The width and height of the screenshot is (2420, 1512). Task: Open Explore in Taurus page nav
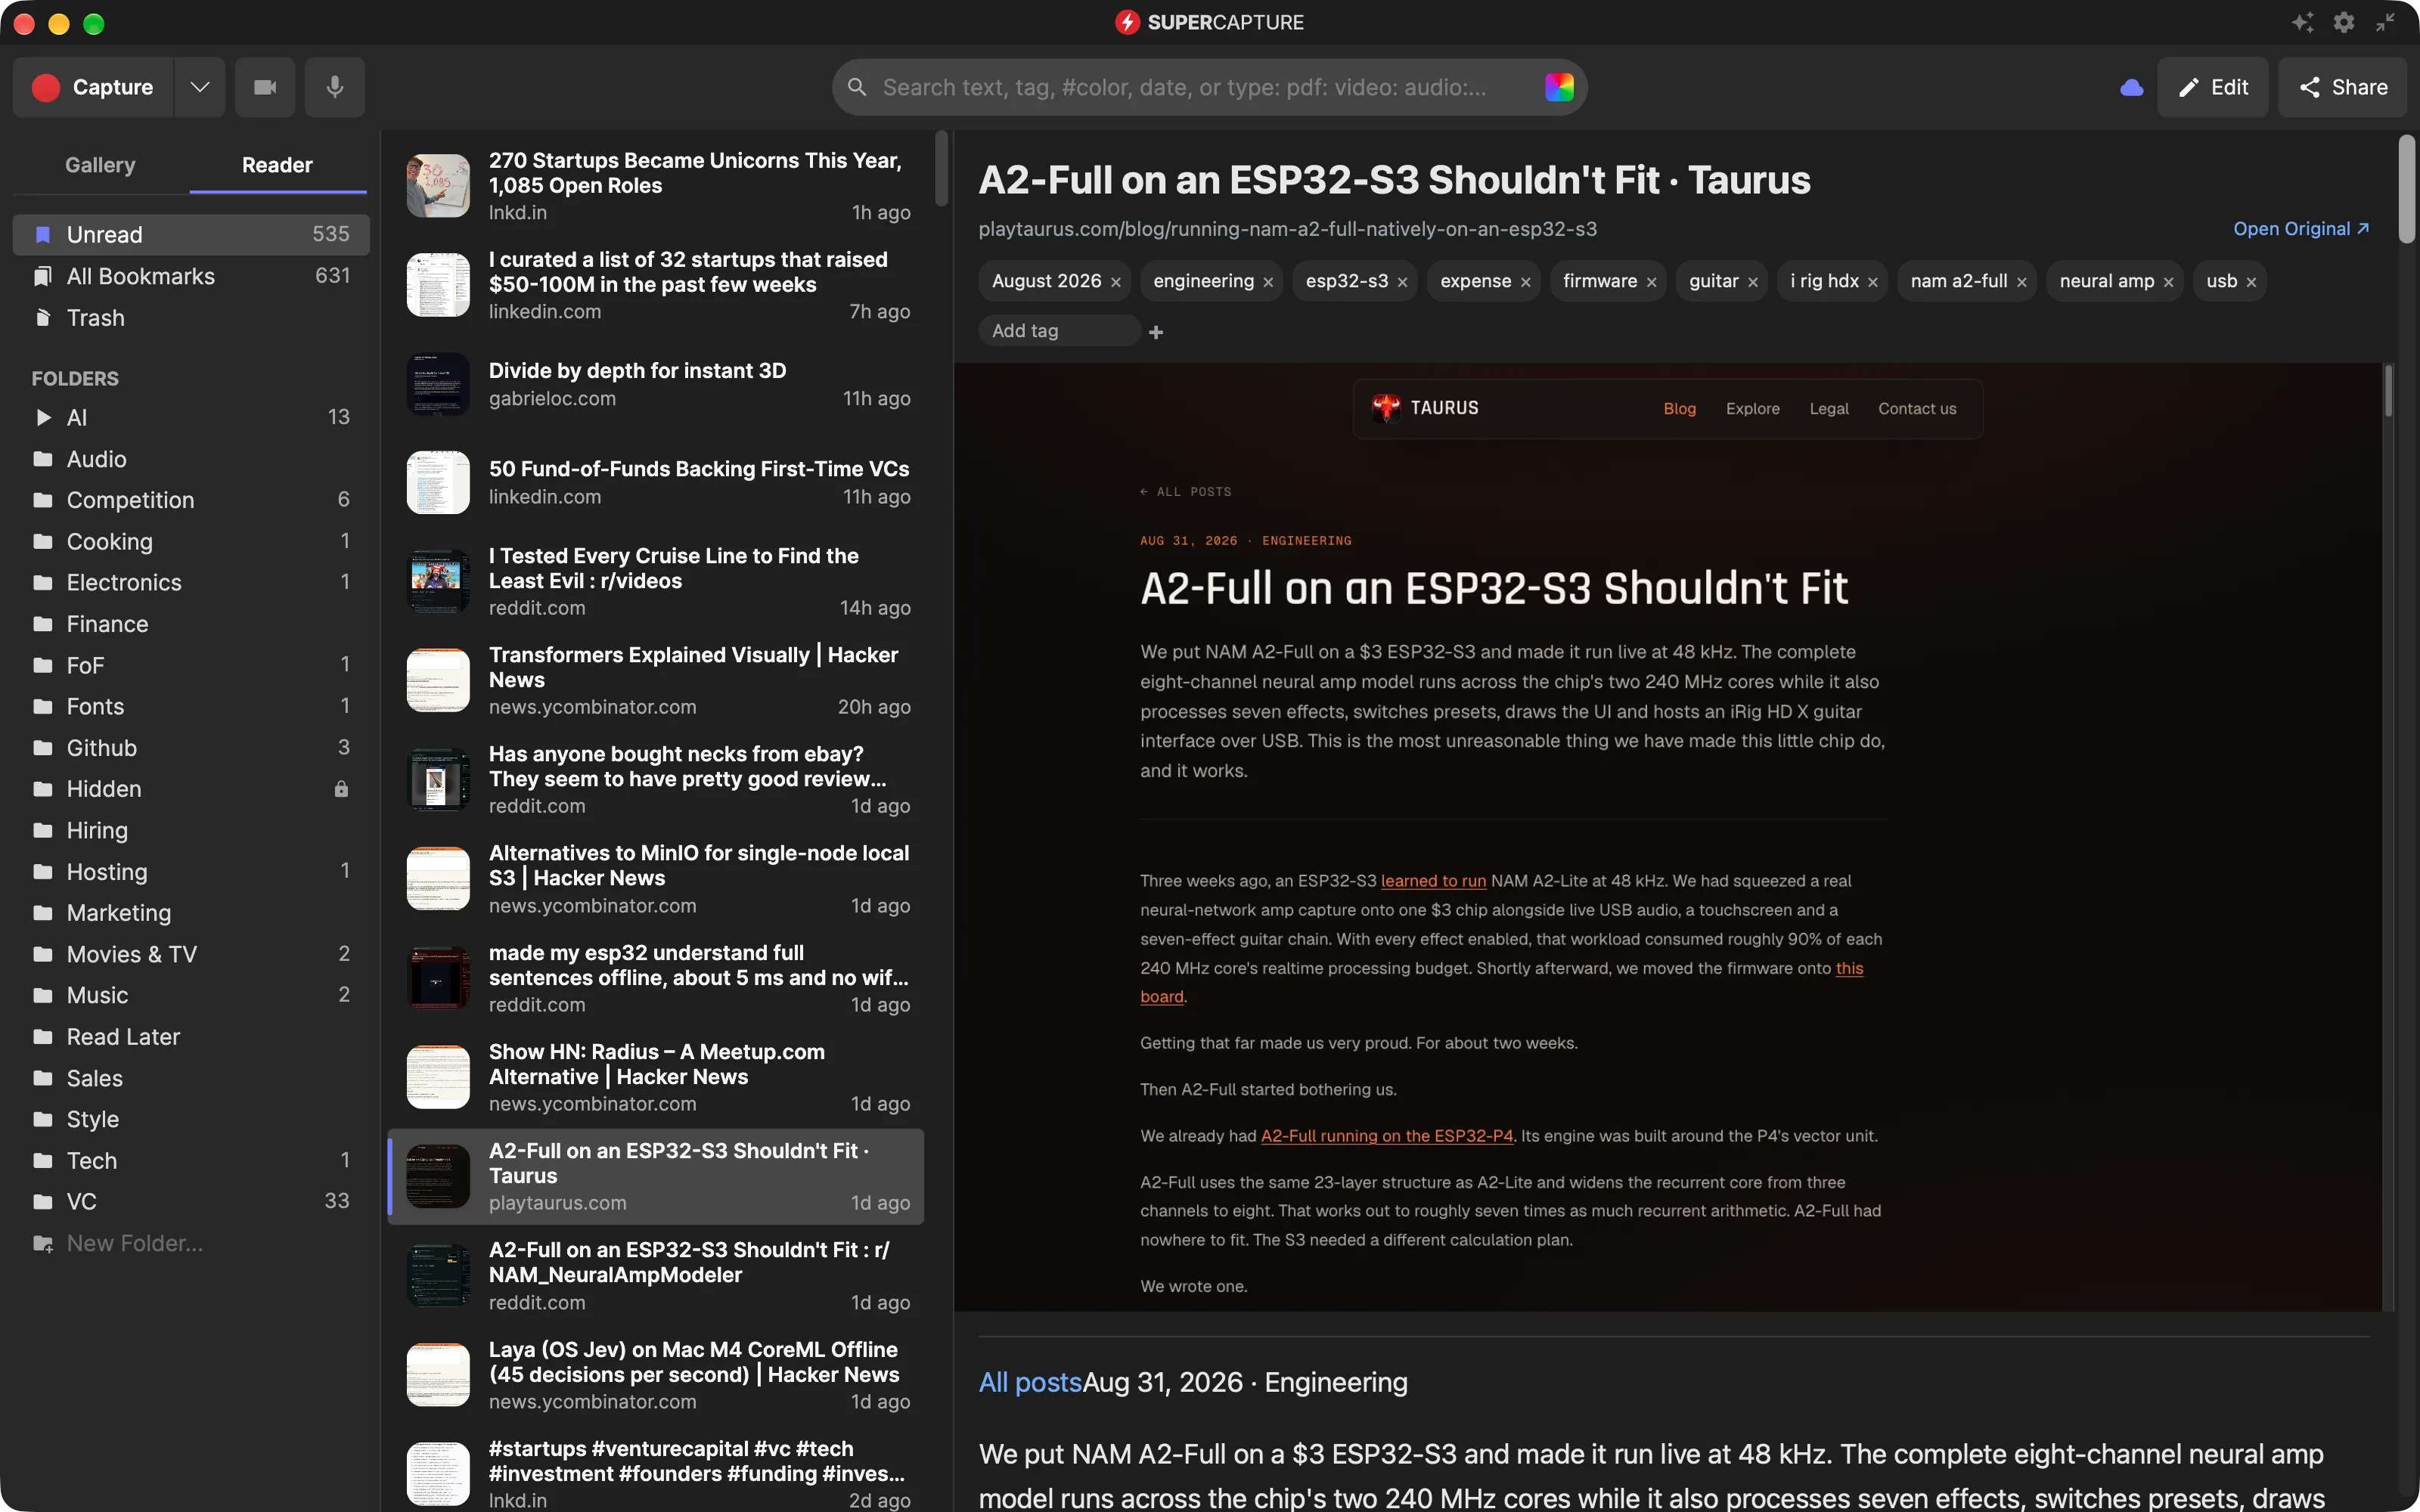(1752, 408)
